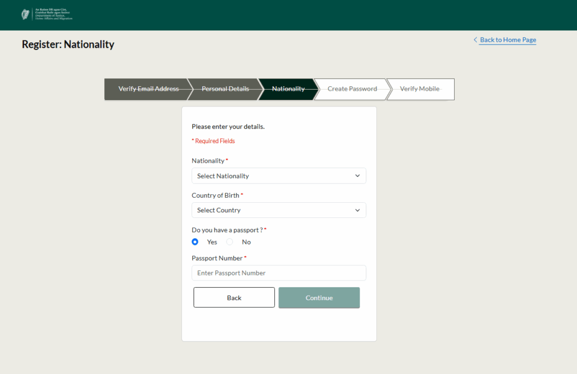Select Yes for having a passport
This screenshot has width=577, height=374.
click(195, 242)
